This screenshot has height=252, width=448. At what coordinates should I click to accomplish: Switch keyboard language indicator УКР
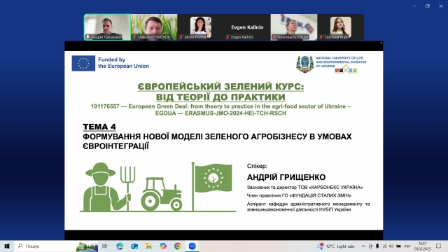pos(407,246)
